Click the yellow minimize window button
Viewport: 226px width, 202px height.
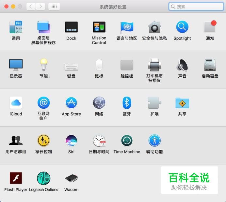13,7
